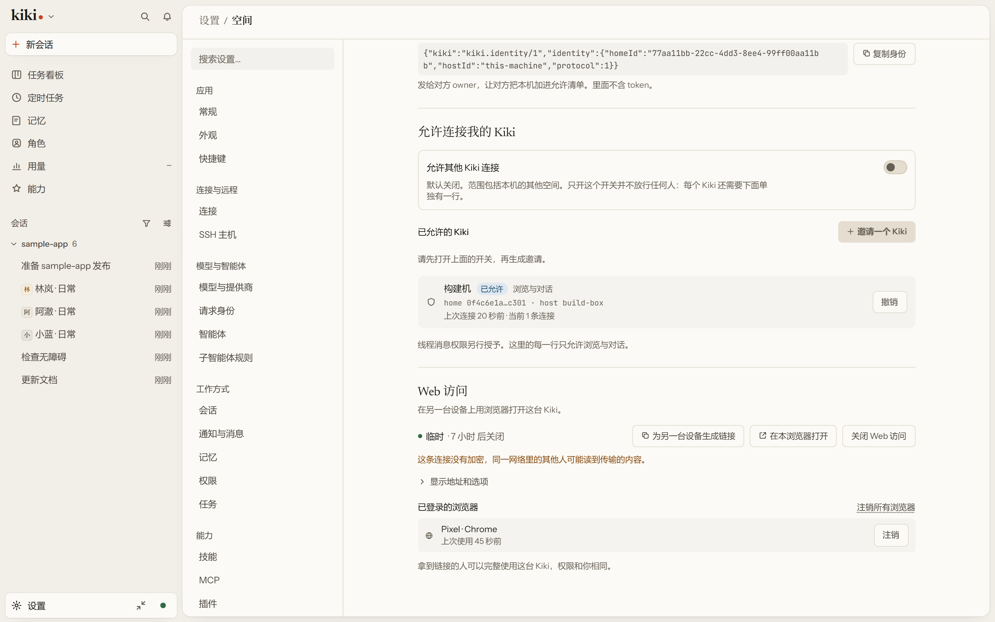Click the green status dot indicator

point(163,605)
